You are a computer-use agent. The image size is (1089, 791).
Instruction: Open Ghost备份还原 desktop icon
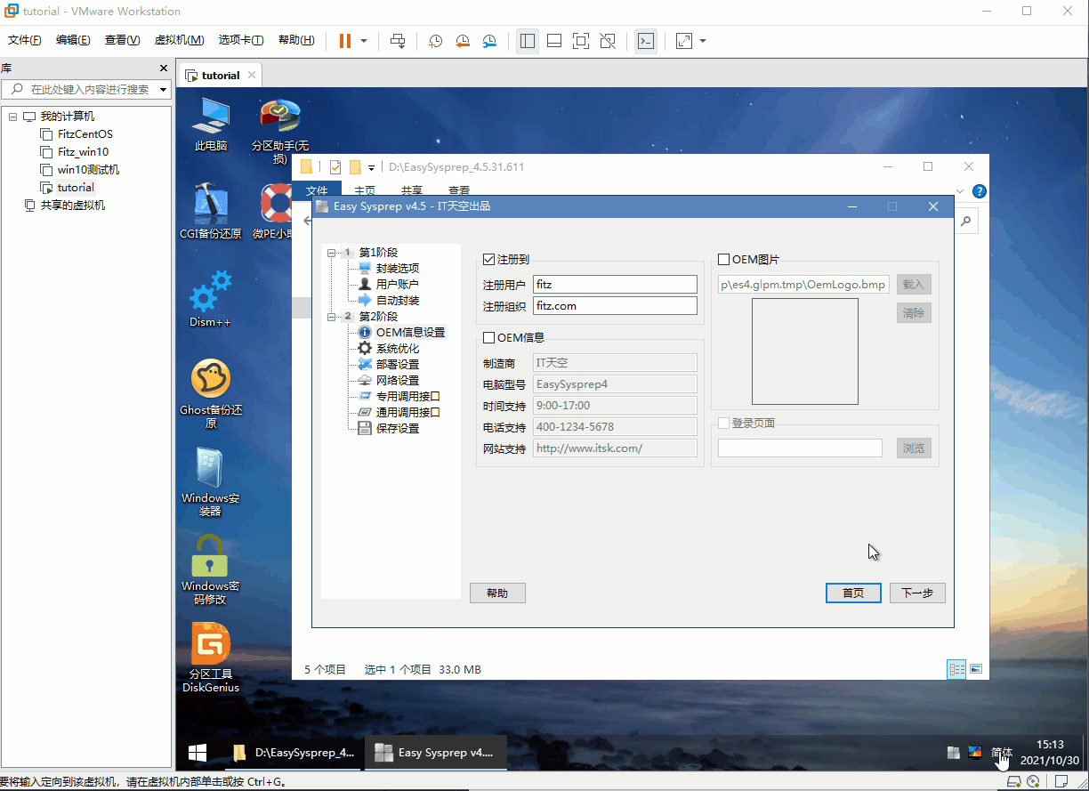pos(211,380)
